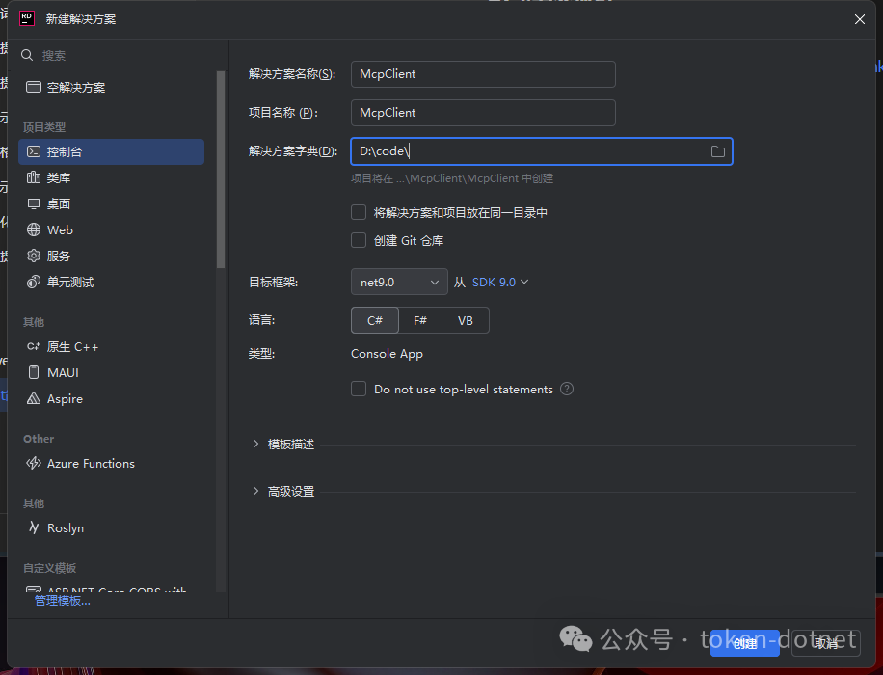Image resolution: width=883 pixels, height=675 pixels.
Task: Check the 创建 Git 仓库 option
Action: click(x=359, y=240)
